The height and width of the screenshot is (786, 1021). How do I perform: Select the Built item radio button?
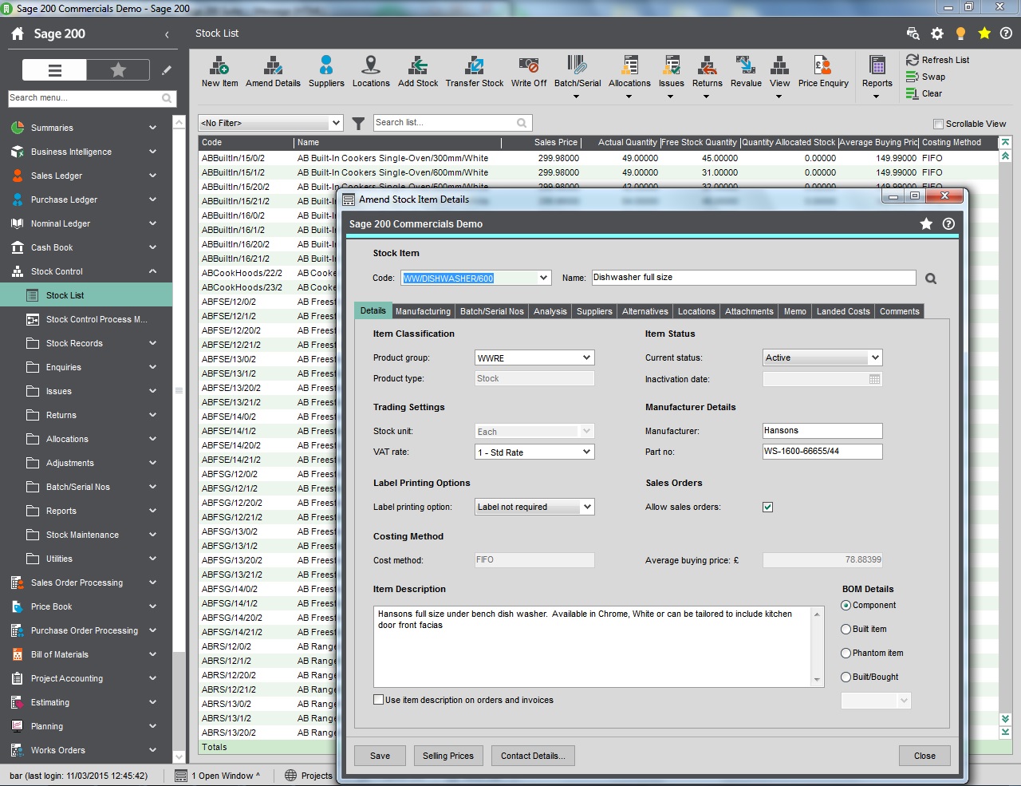click(846, 629)
